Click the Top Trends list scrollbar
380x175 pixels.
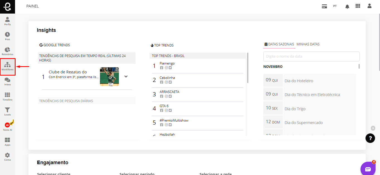coord(248,68)
